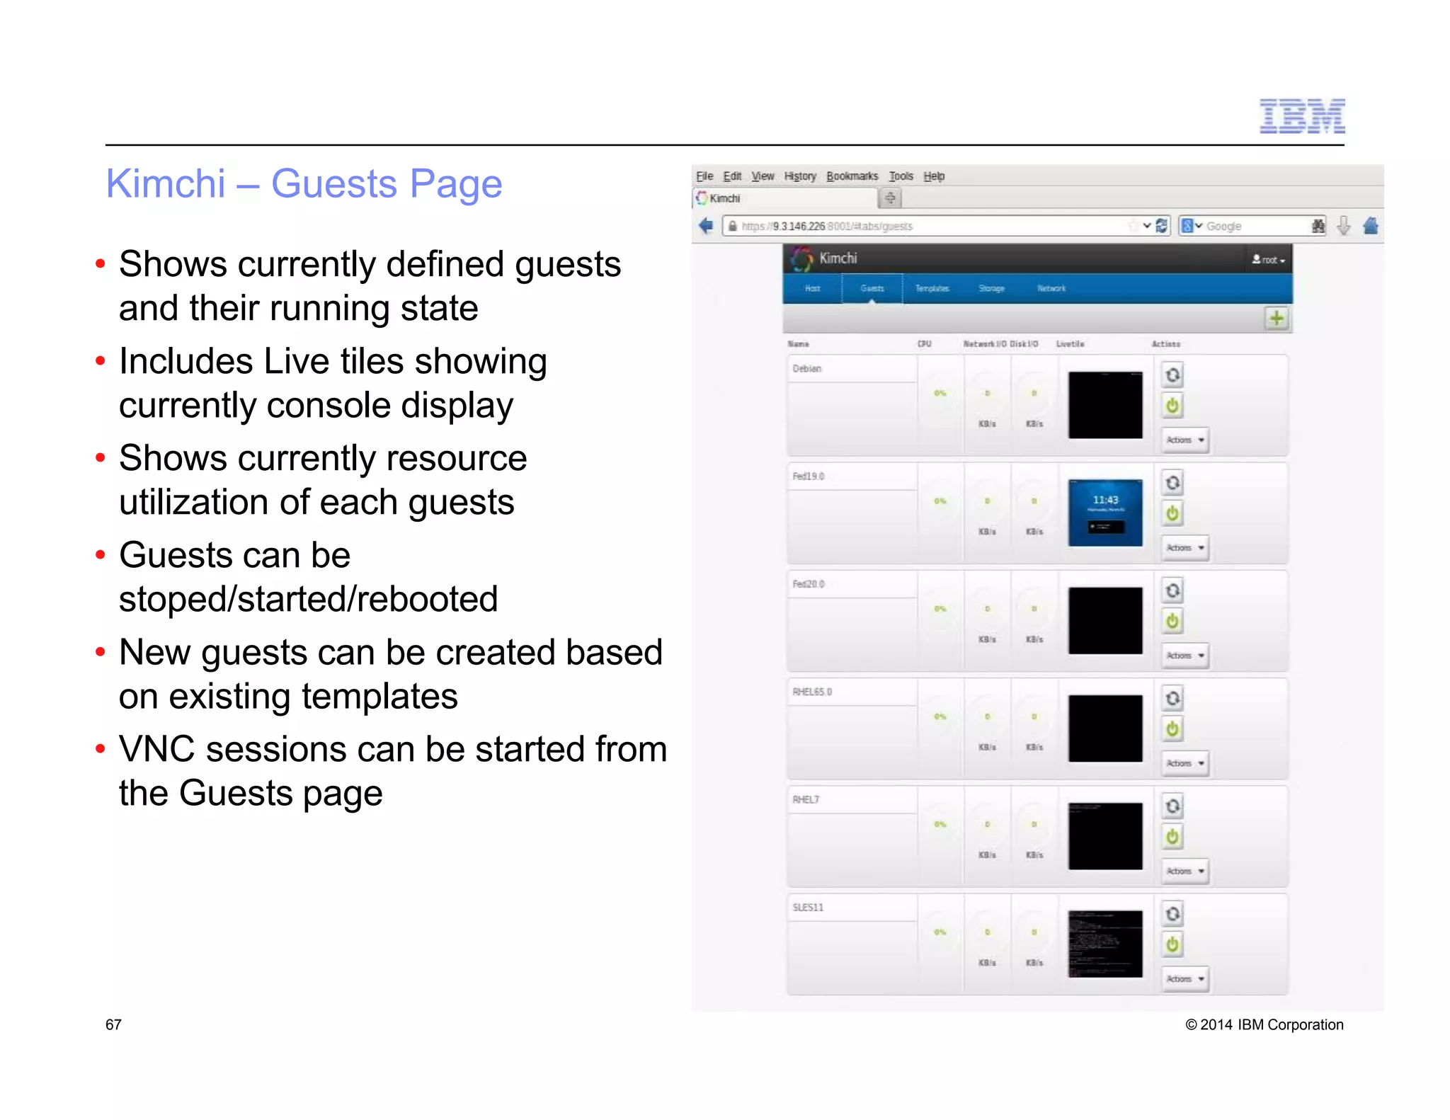Click the bookmark star in address bar
1450x1120 pixels.
1133,226
